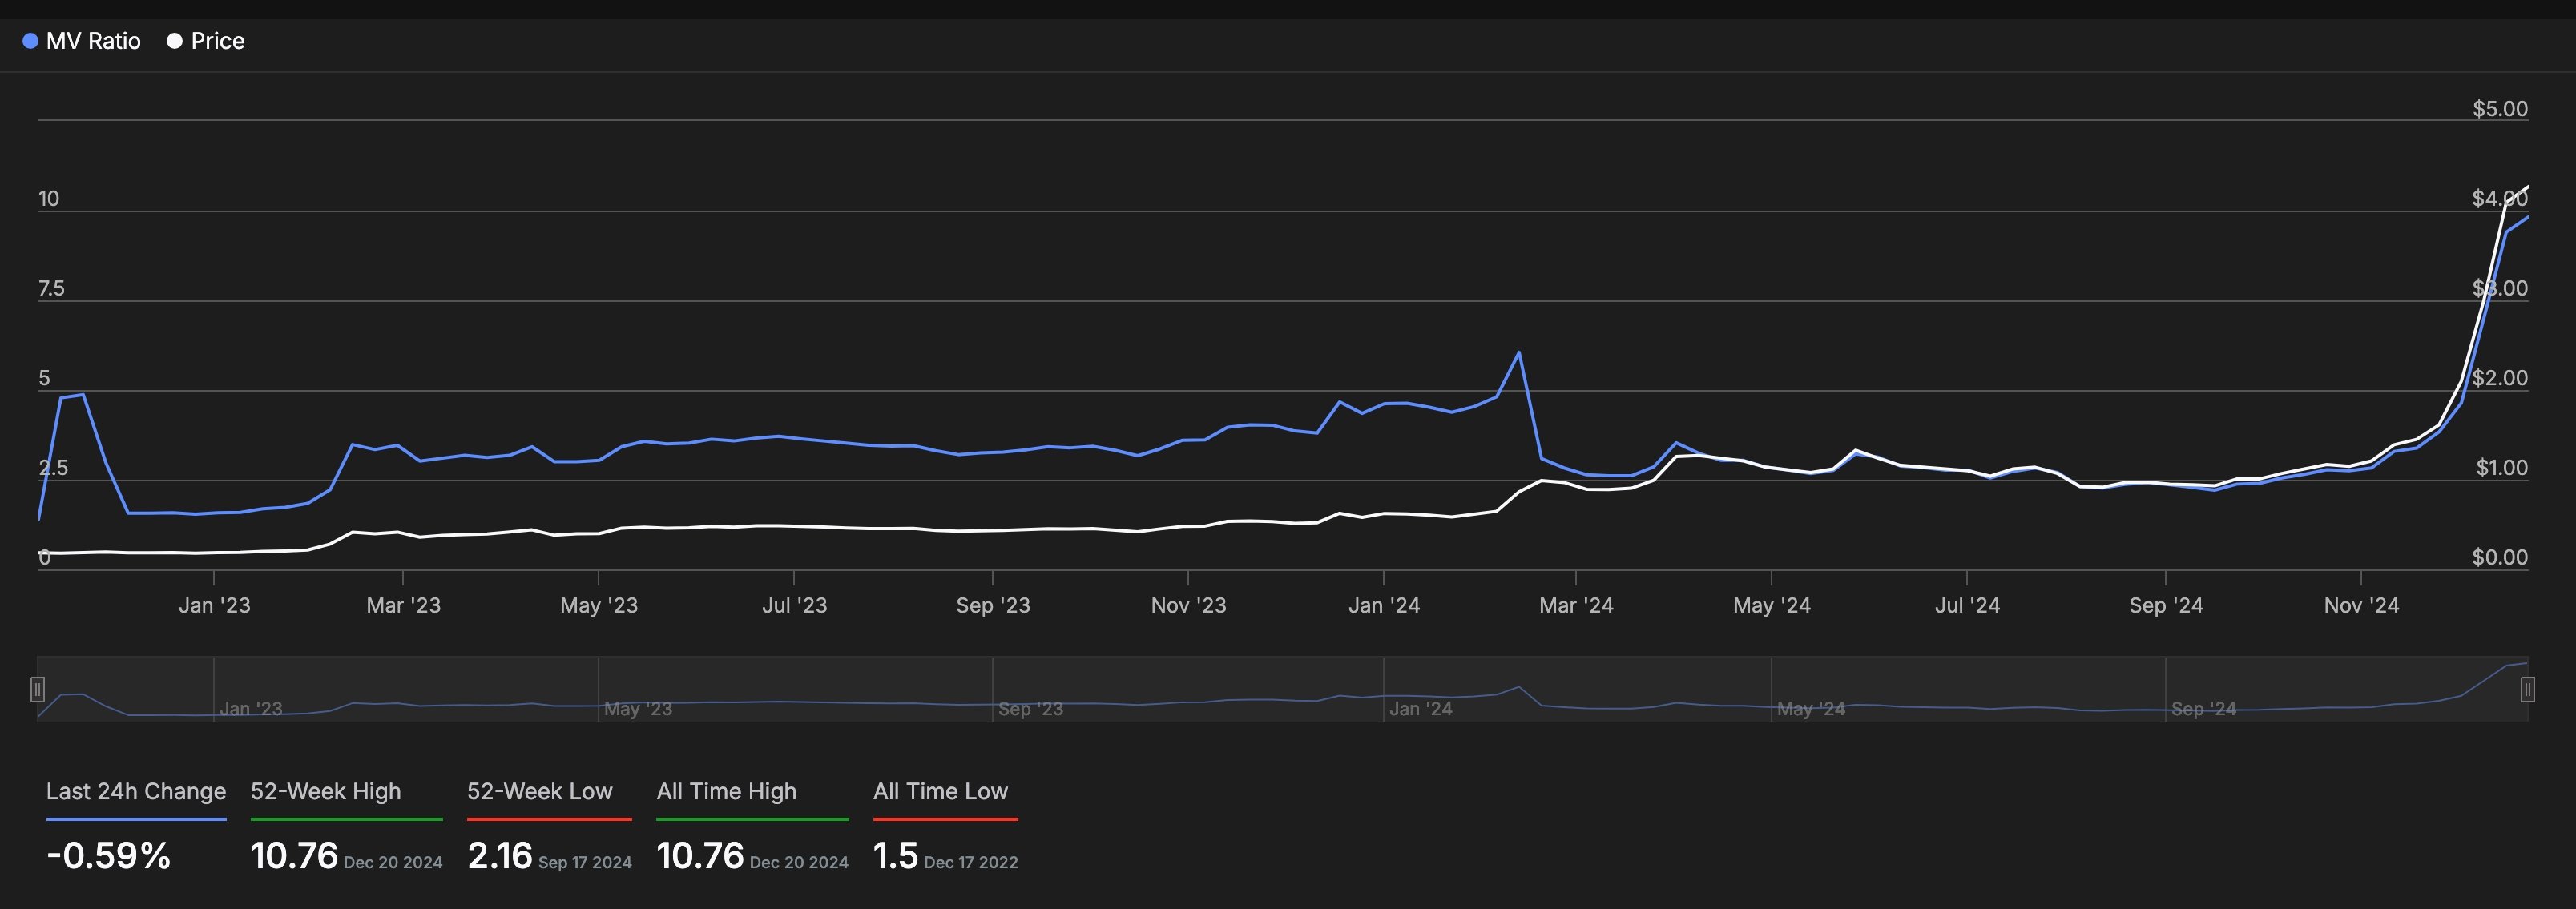Viewport: 2576px width, 909px height.
Task: Grab the right range navigator handle
Action: click(2527, 689)
